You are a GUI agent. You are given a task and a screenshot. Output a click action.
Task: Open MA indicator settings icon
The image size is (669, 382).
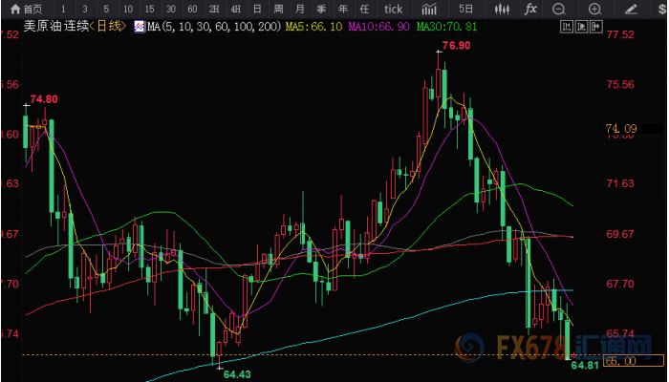click(140, 28)
